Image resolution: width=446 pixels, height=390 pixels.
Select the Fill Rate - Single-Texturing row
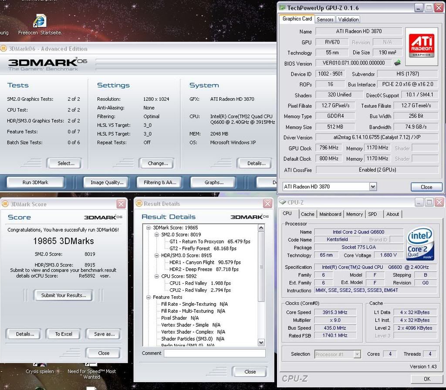[194, 304]
